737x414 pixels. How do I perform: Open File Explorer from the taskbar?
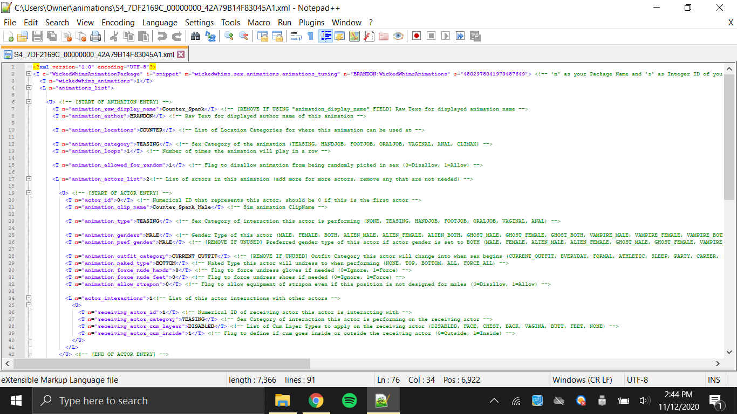[x=283, y=401]
